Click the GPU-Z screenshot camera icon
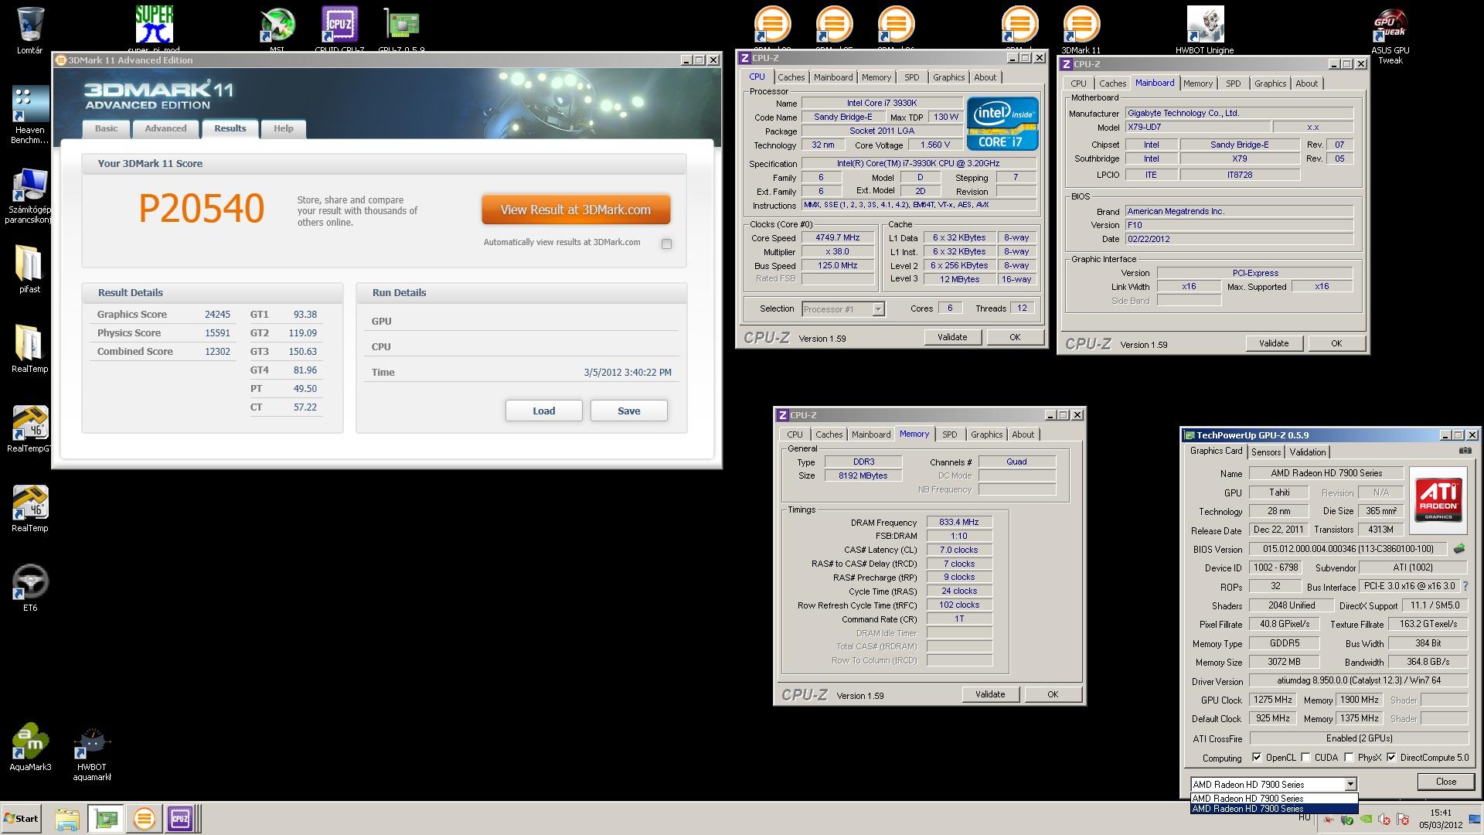Screen dimensions: 1484x835 click(1465, 451)
